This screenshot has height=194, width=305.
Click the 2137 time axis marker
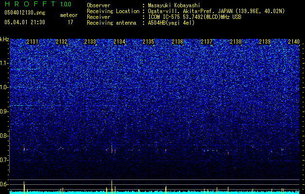click(207, 42)
